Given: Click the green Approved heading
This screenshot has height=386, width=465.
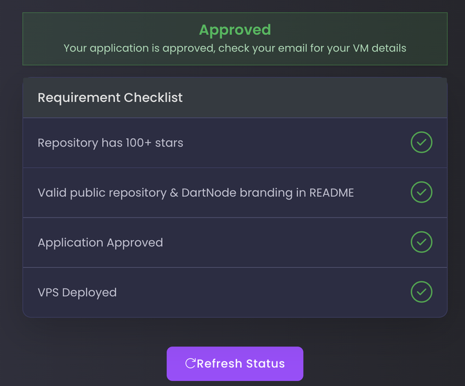Looking at the screenshot, I should (x=234, y=30).
